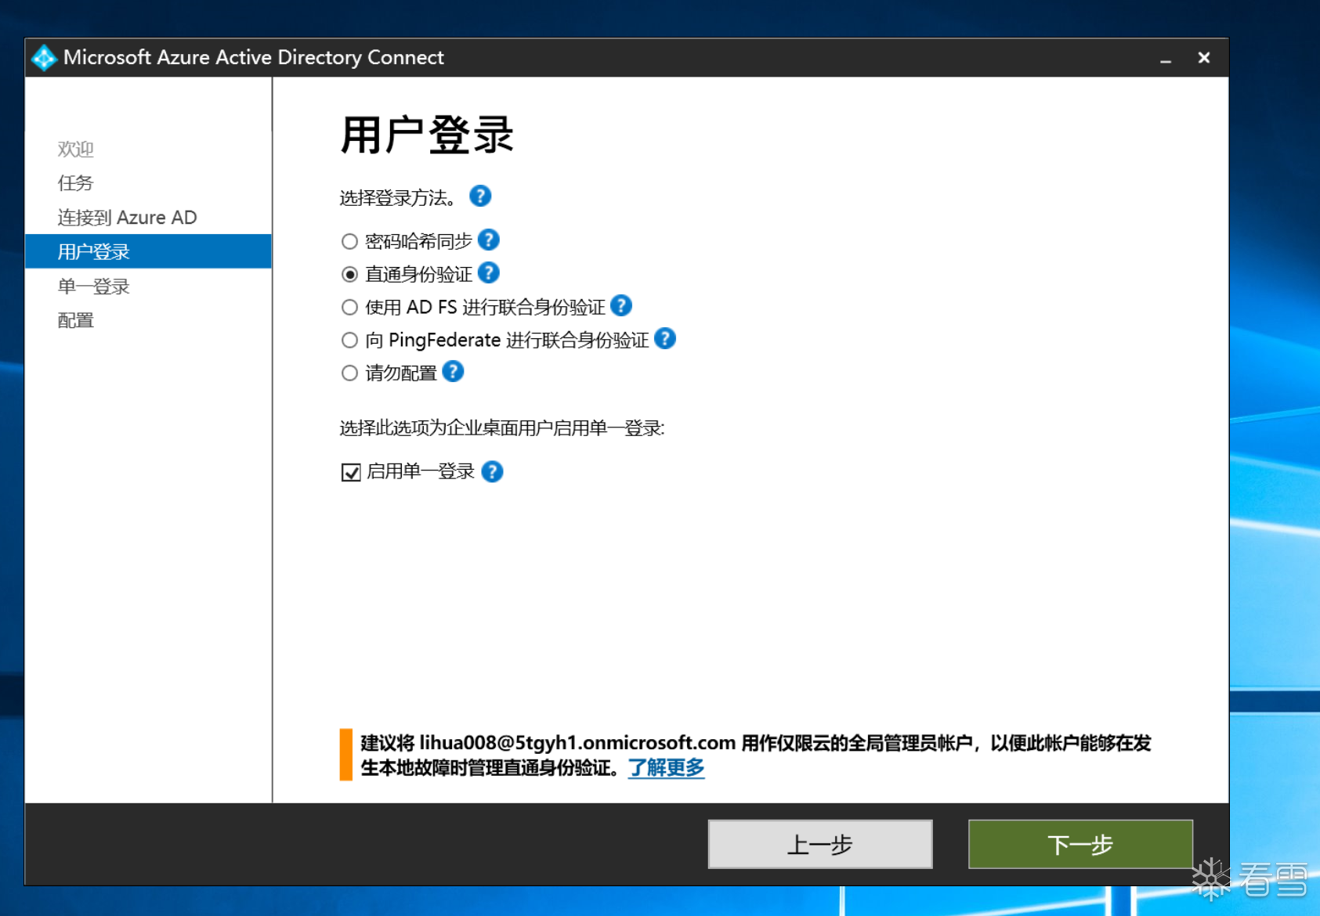Open 单一登录 step in sidebar
Viewport: 1320px width, 916px height.
tap(93, 287)
